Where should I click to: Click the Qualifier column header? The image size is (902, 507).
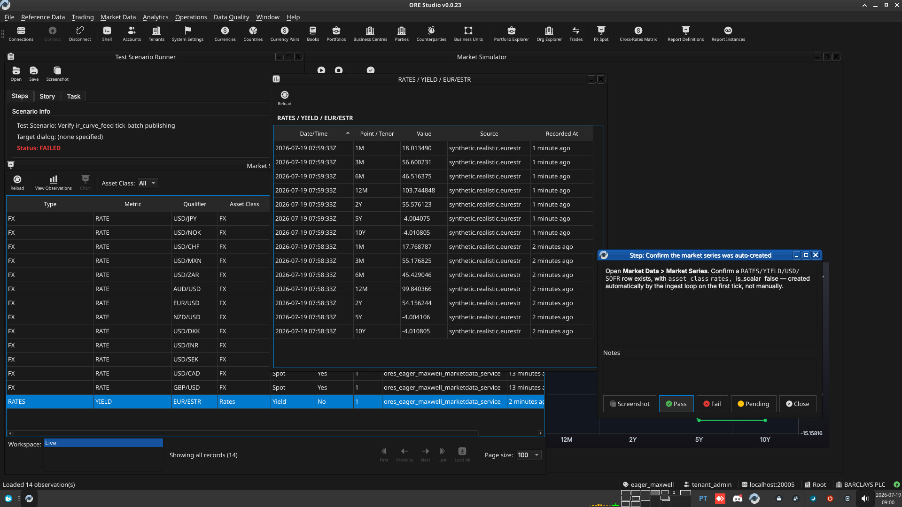click(x=194, y=204)
